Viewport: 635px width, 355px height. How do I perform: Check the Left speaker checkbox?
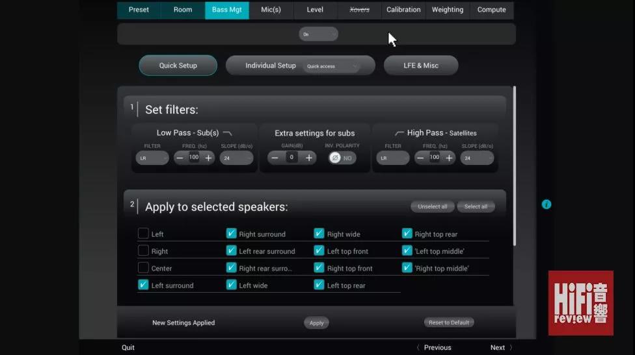[143, 234]
